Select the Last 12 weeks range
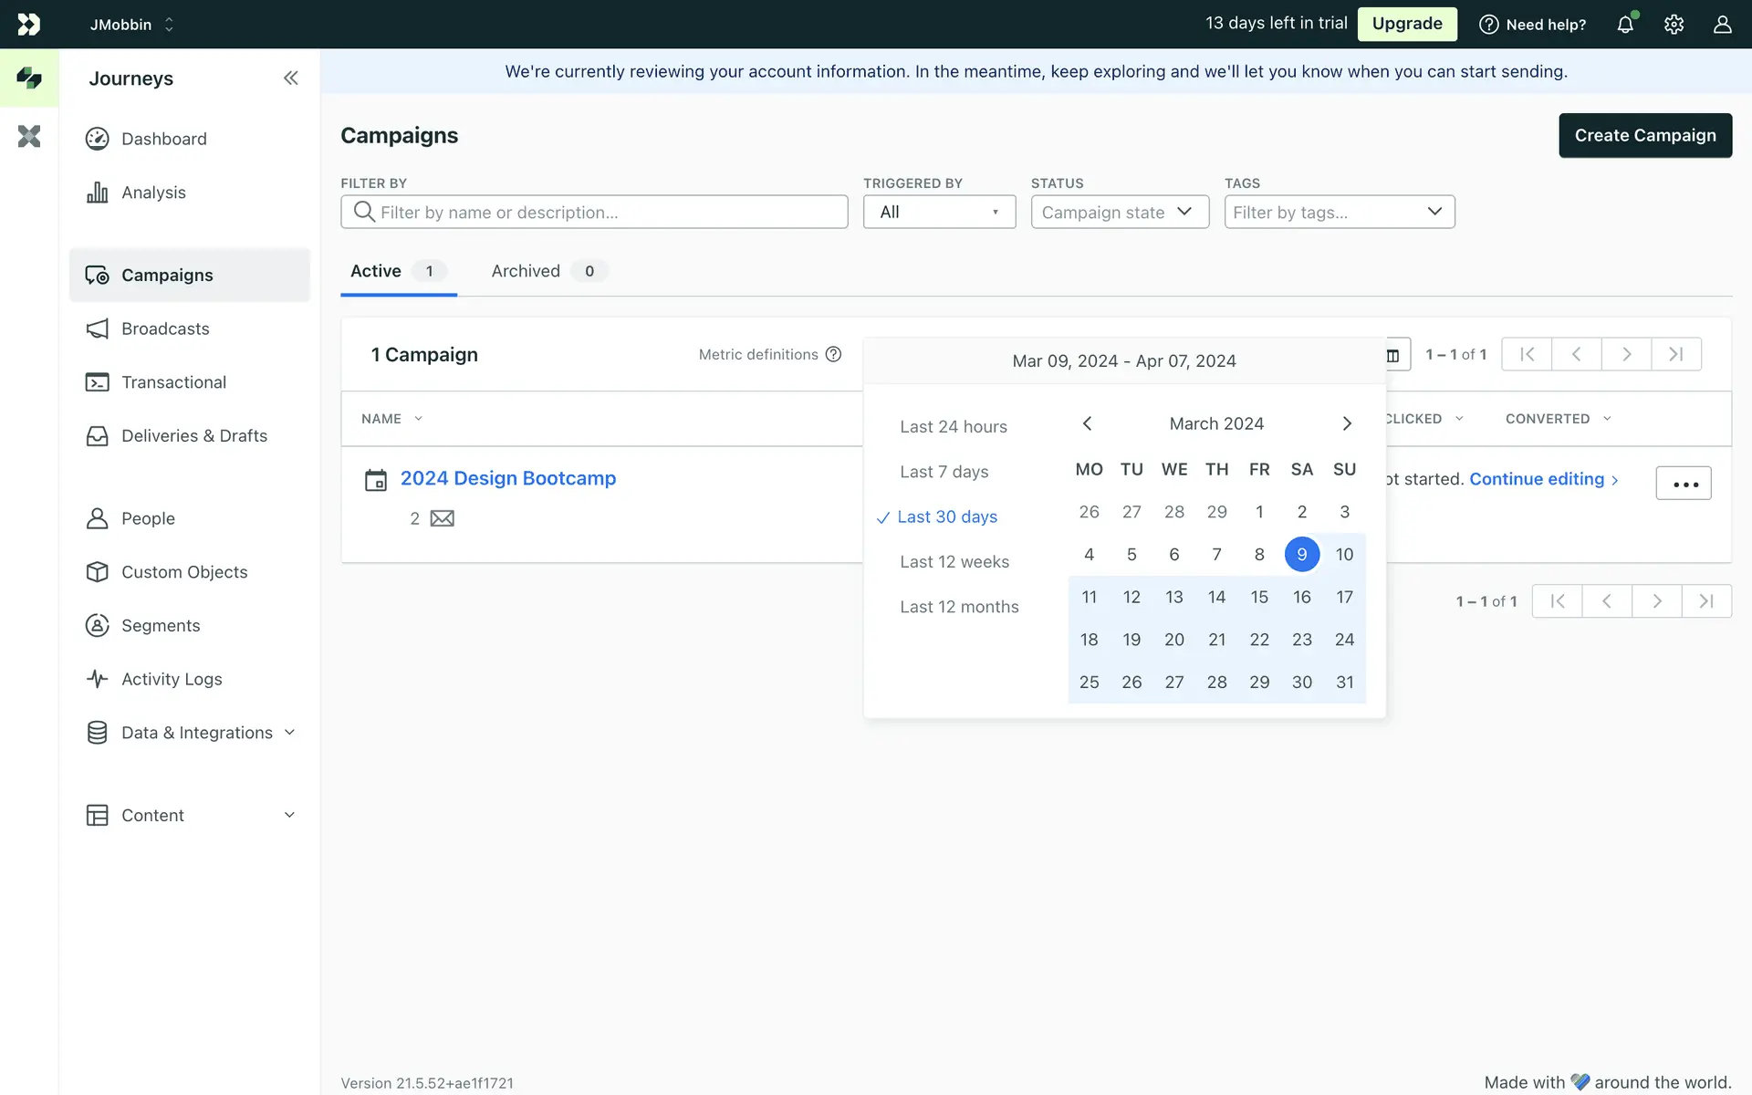This screenshot has height=1095, width=1752. coord(954,562)
